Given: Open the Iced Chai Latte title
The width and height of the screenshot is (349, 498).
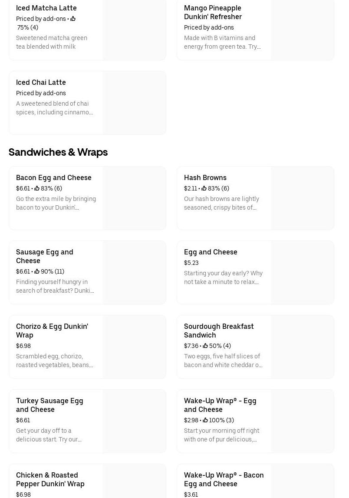Looking at the screenshot, I should tap(41, 82).
